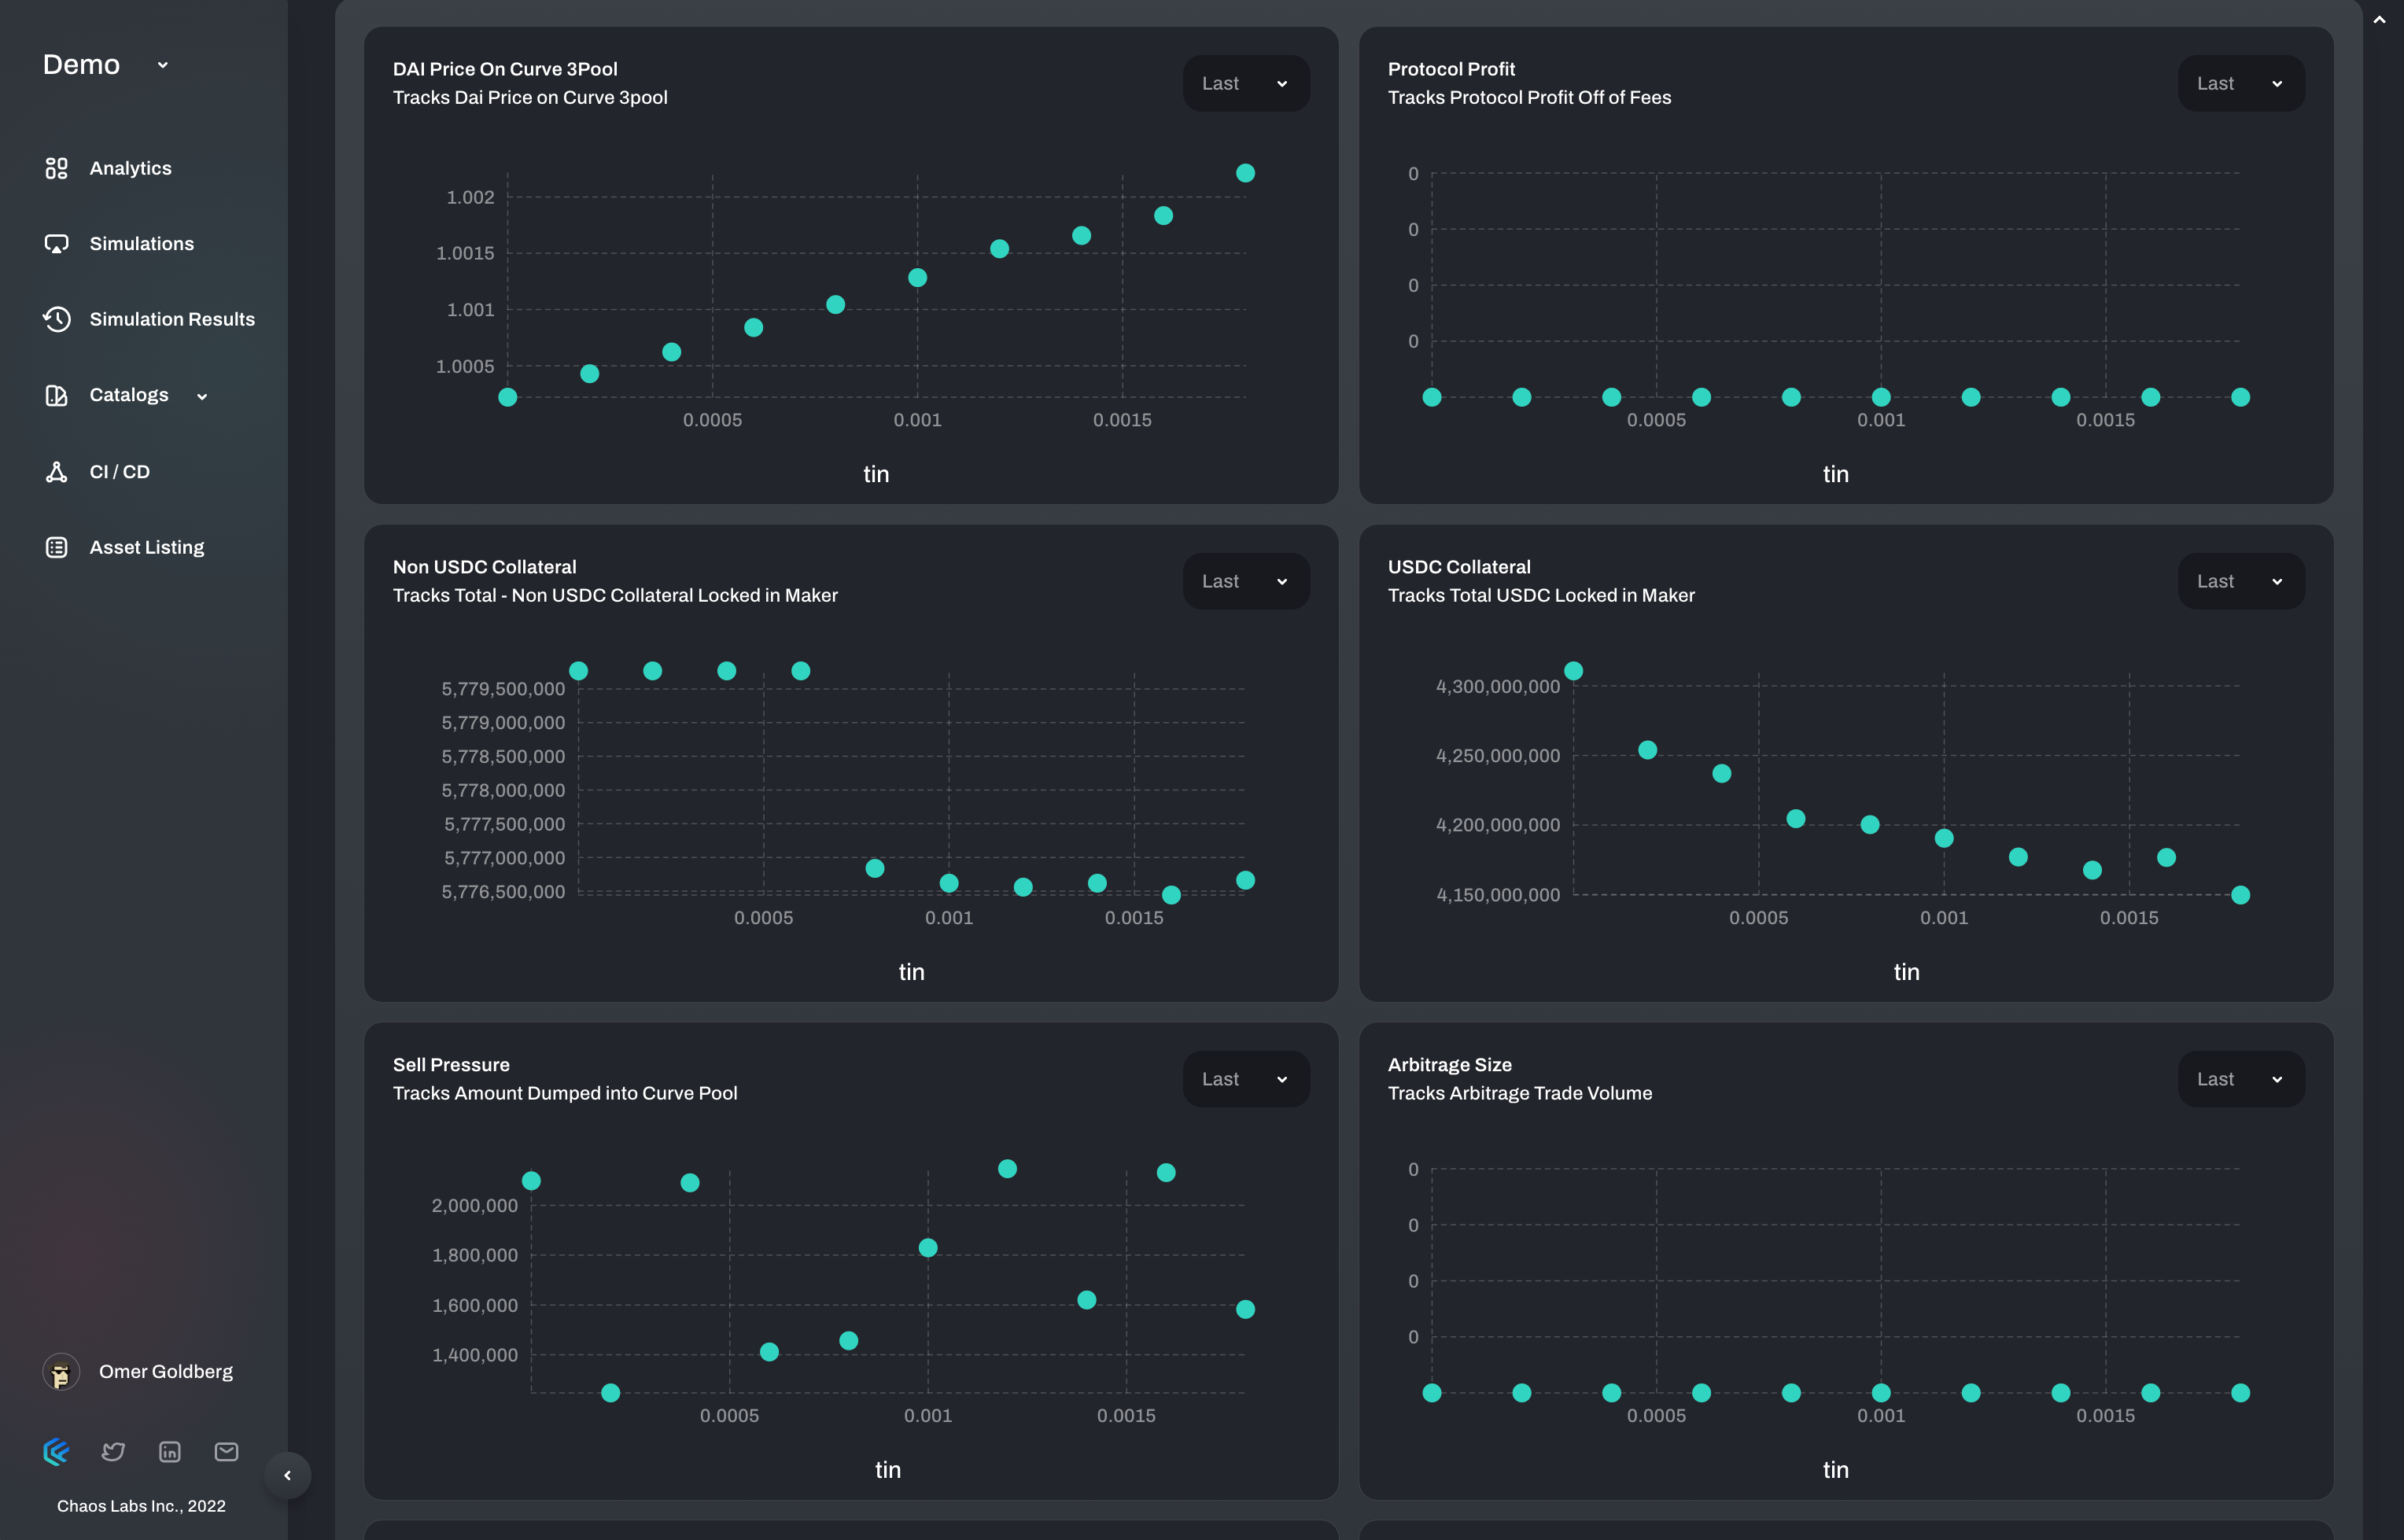Click the Simulations monitor icon
Image resolution: width=2404 pixels, height=1540 pixels.
pos(56,244)
